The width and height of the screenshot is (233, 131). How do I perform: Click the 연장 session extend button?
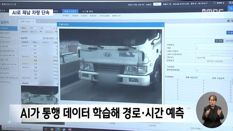[157, 4]
